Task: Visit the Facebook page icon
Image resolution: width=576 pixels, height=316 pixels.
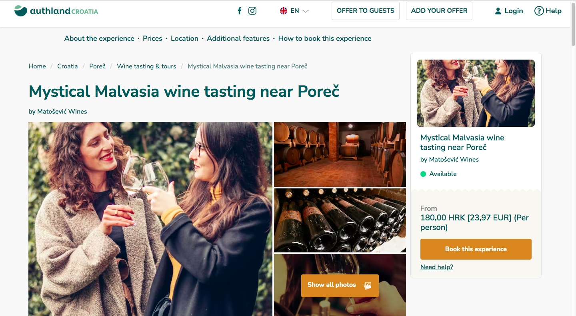Action: pos(240,11)
